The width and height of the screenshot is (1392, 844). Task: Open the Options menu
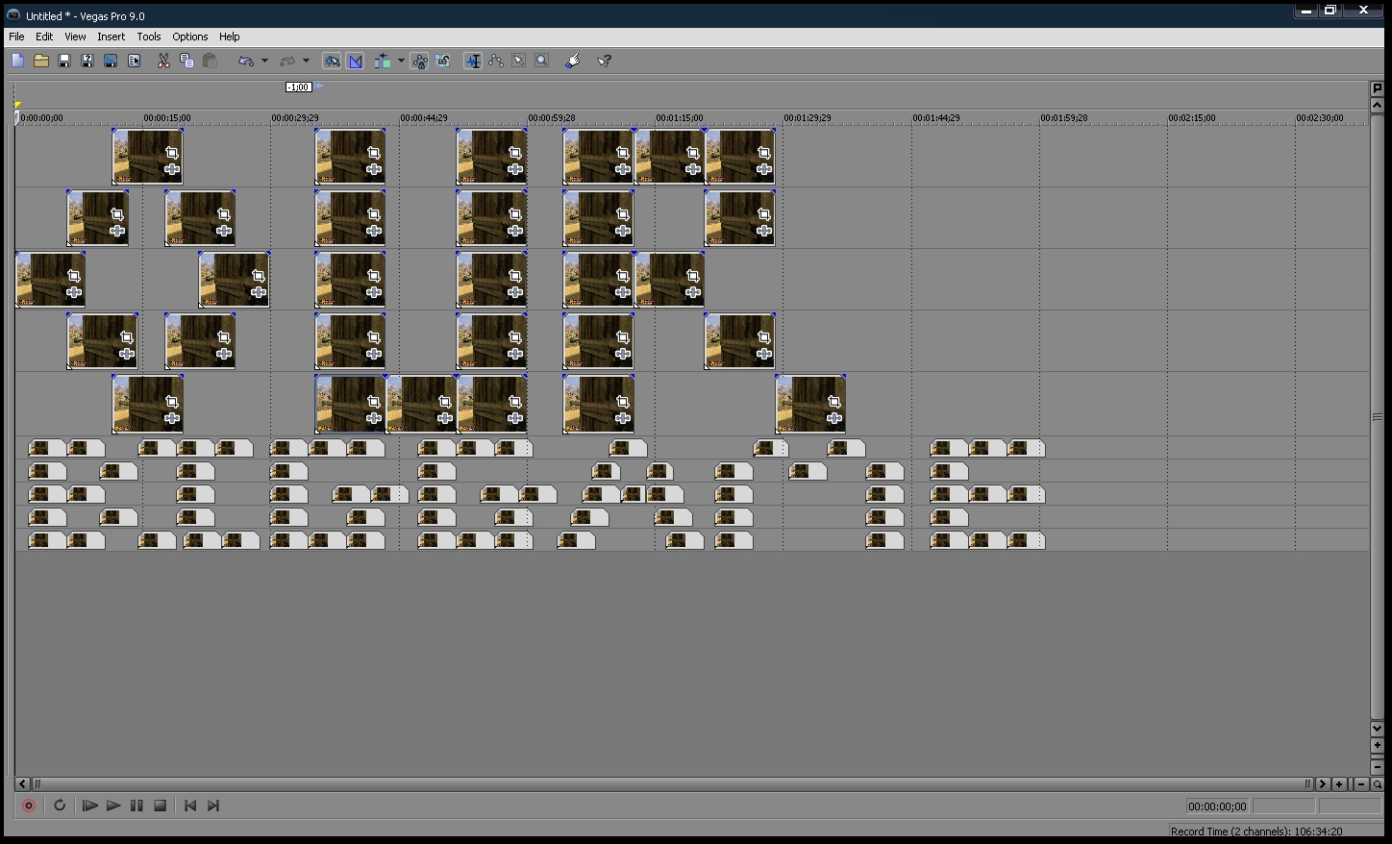pyautogui.click(x=190, y=37)
